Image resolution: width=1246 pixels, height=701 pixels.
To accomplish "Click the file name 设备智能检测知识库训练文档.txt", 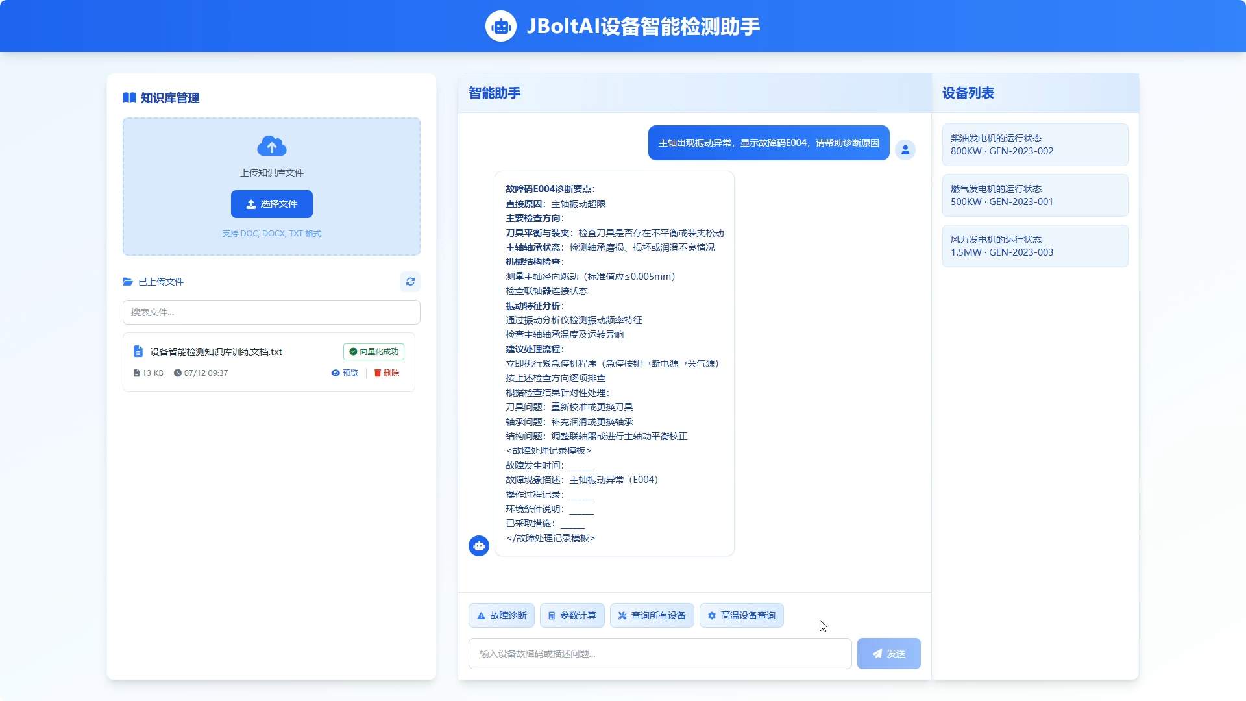I will (216, 352).
